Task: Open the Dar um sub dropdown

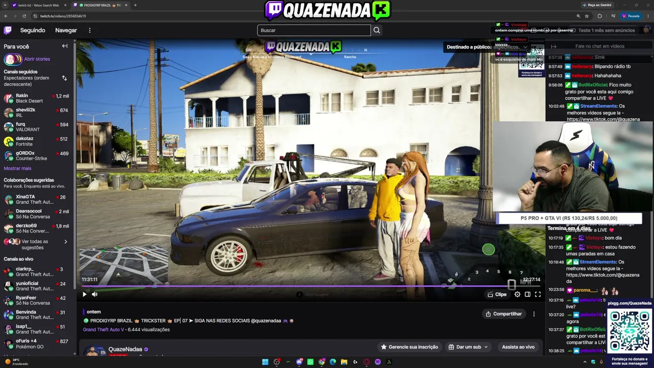Action: (469, 347)
